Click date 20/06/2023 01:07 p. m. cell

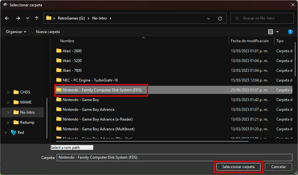[x=249, y=90]
